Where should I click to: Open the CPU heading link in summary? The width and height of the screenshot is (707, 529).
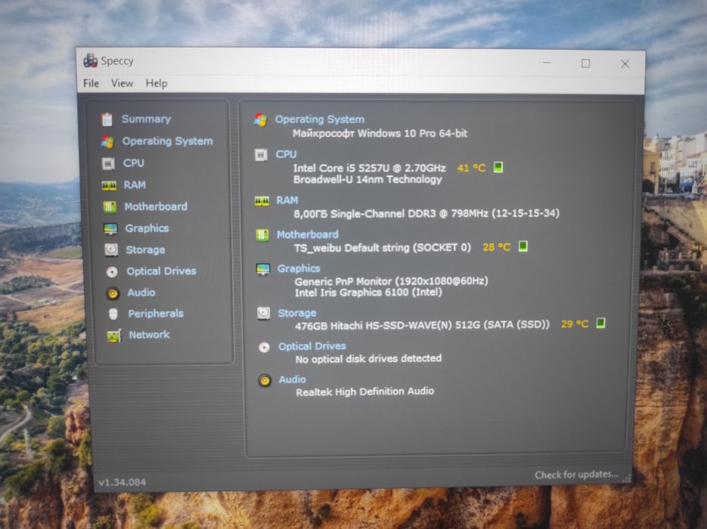point(287,154)
